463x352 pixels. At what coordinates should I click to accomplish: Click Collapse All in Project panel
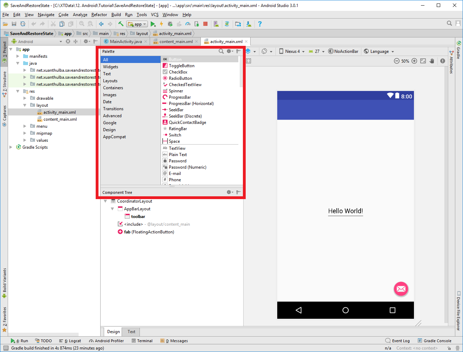coord(75,41)
